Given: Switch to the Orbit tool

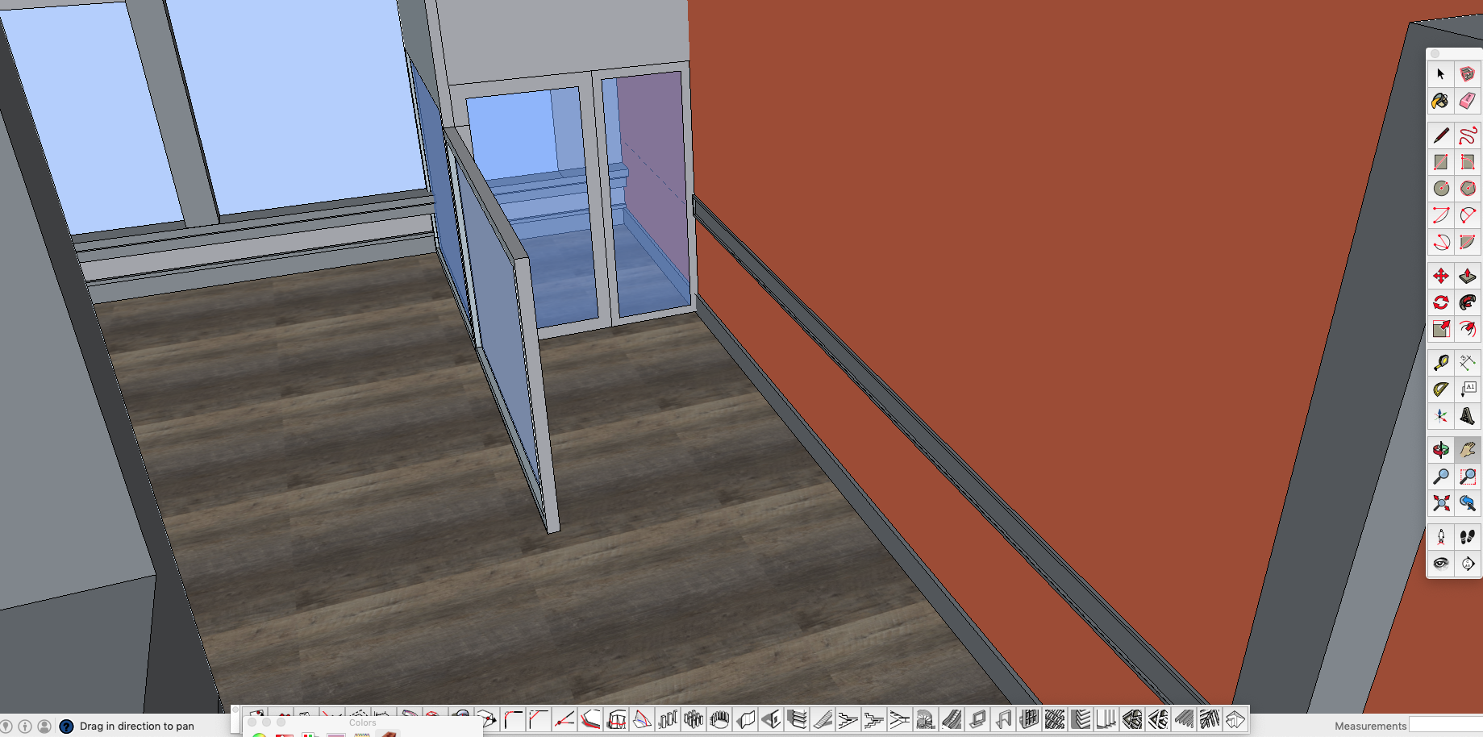Looking at the screenshot, I should [1441, 451].
